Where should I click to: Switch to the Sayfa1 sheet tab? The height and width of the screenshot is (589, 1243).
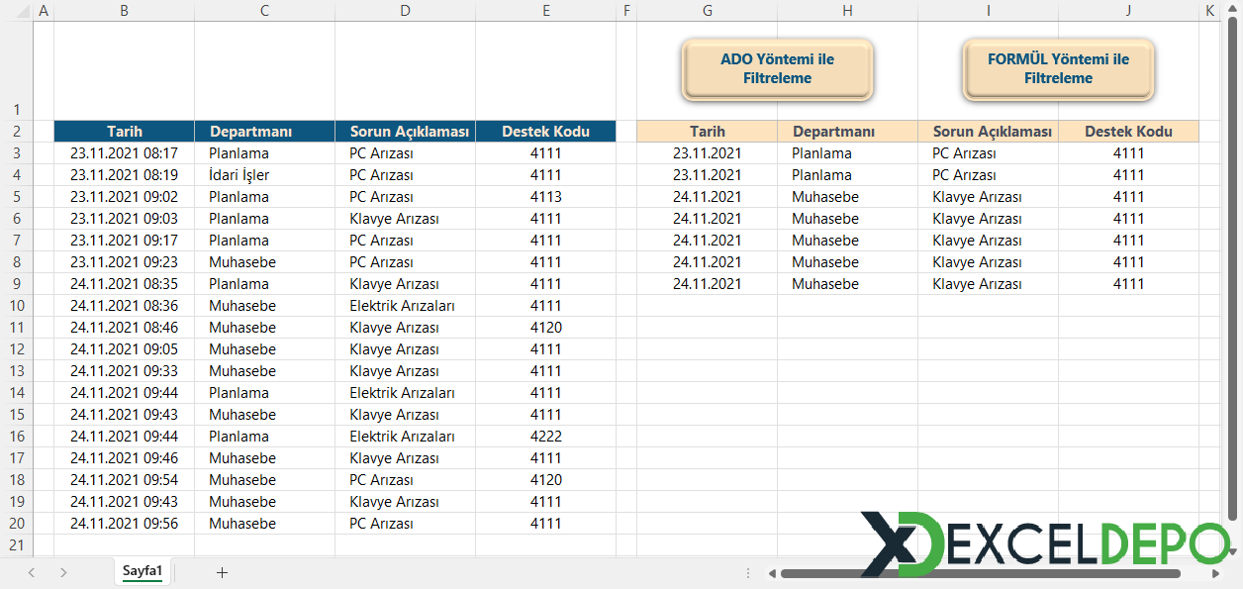coord(143,571)
